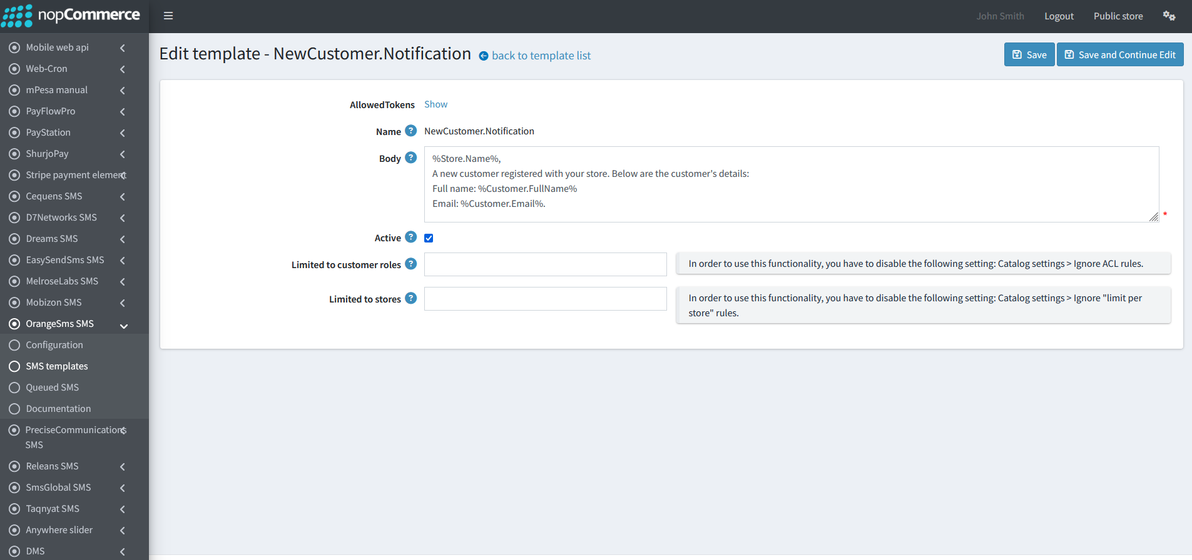Image resolution: width=1192 pixels, height=560 pixels.
Task: Expand the Dreams SMS menu chevron
Action: [x=123, y=239]
